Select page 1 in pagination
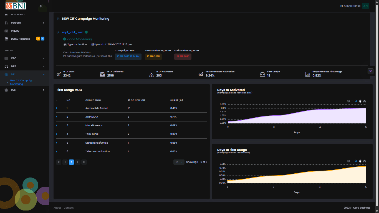Image resolution: width=379 pixels, height=213 pixels. click(71, 162)
